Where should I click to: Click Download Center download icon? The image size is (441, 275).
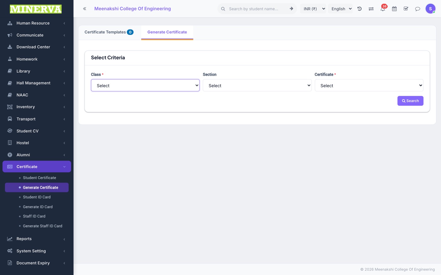[10, 47]
